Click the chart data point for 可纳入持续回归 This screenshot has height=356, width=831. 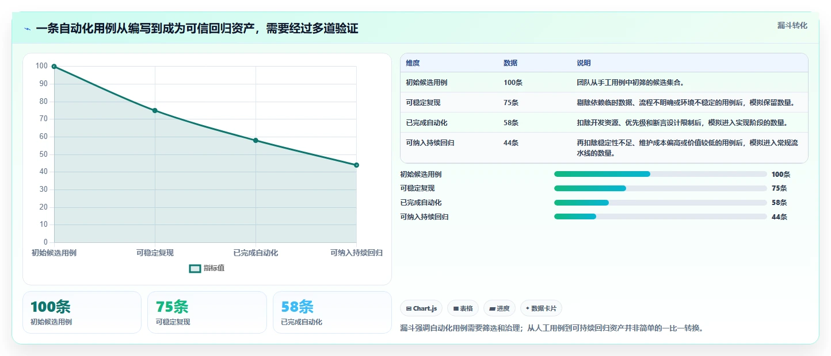tap(356, 165)
